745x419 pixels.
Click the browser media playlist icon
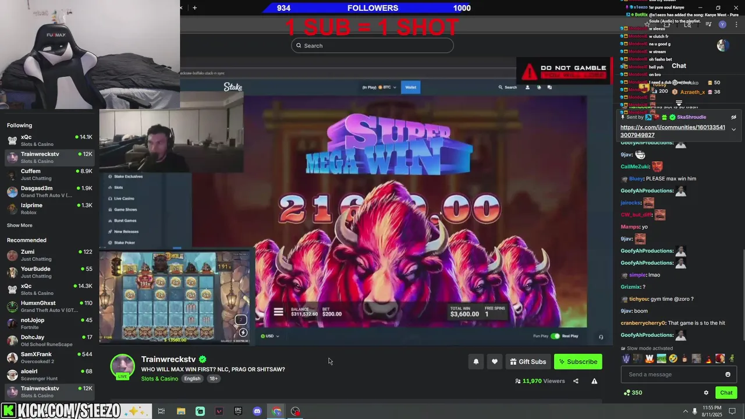[708, 24]
